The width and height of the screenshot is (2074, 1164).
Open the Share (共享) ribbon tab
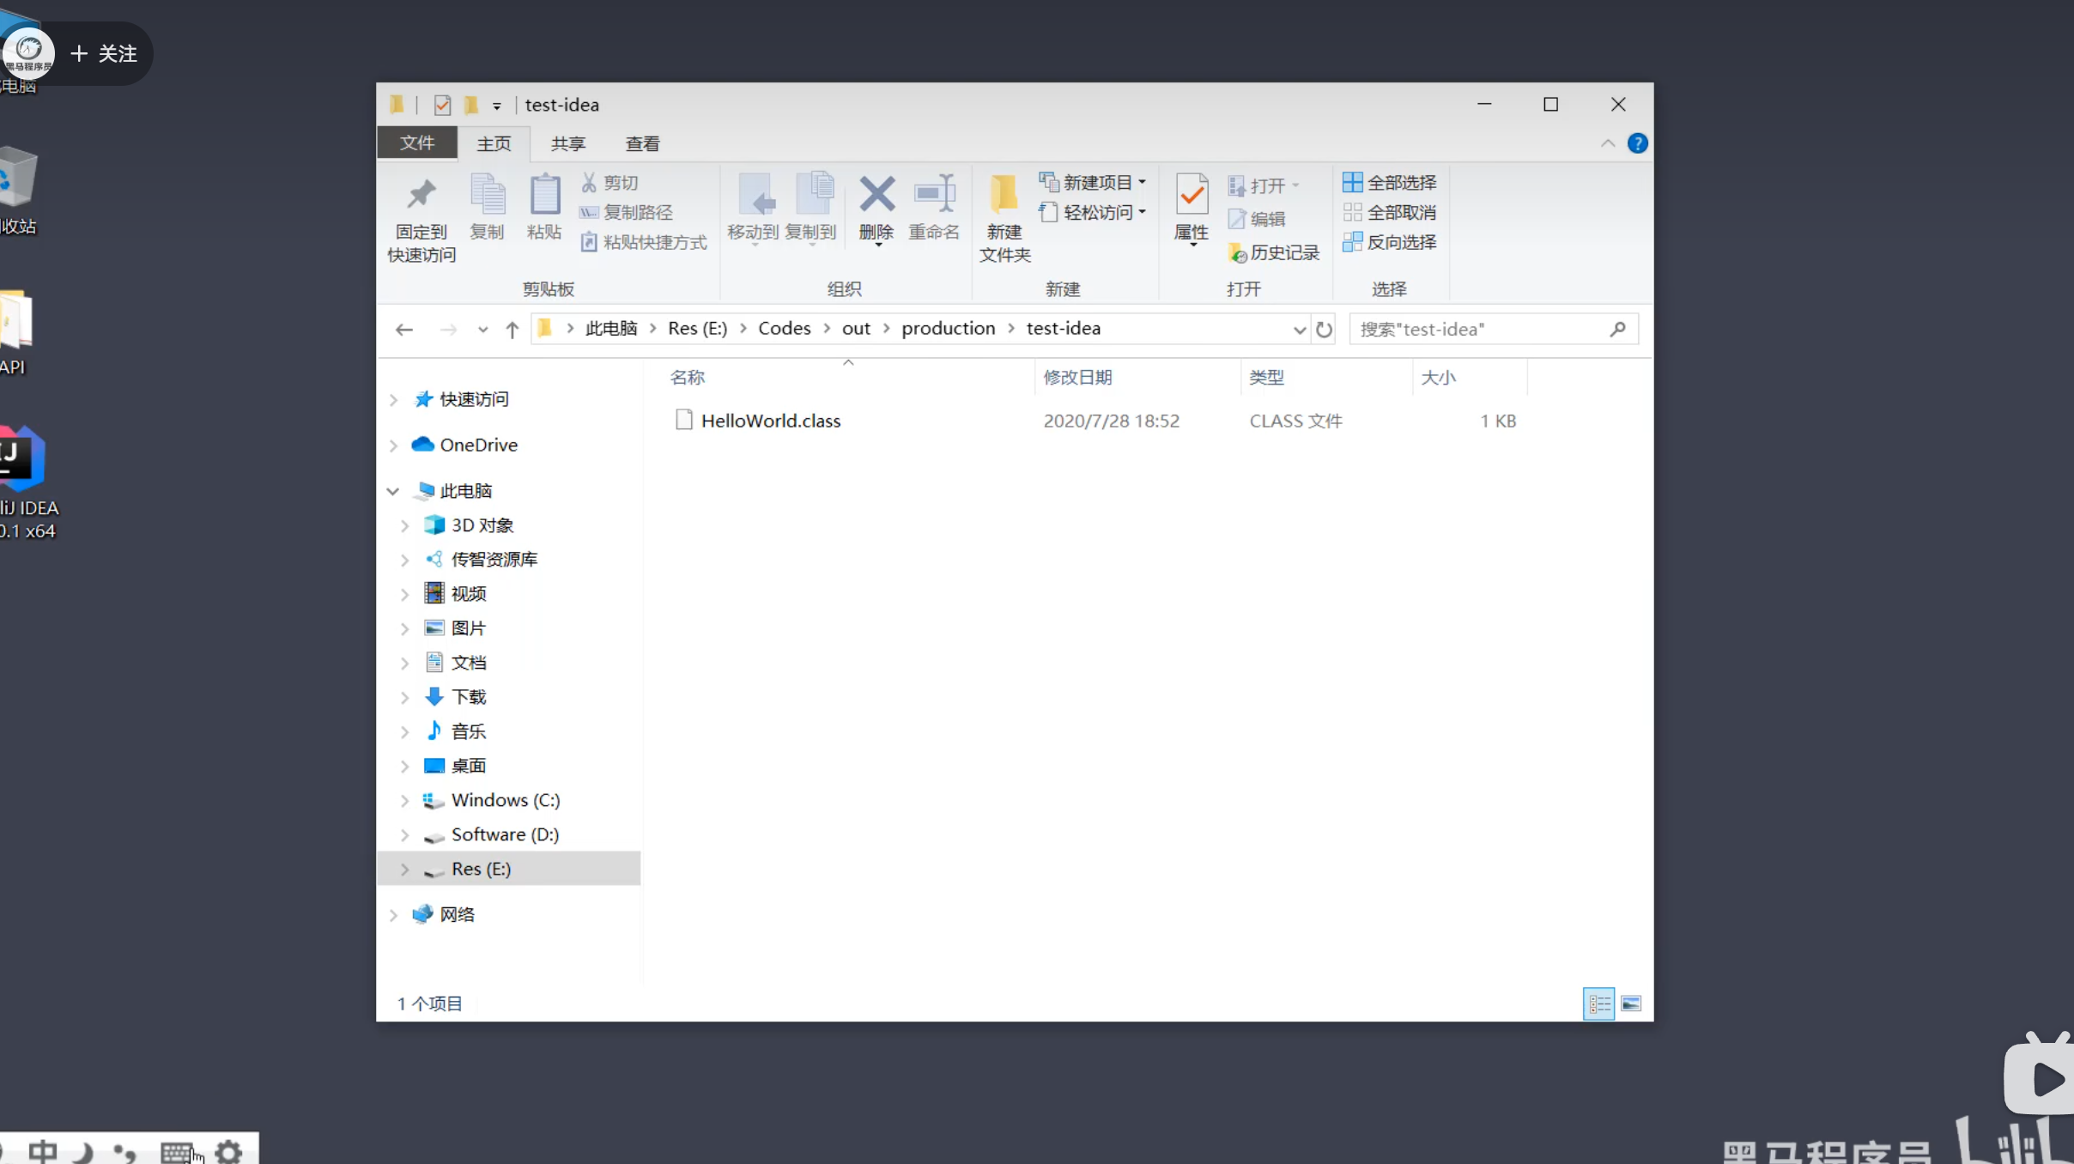click(x=567, y=143)
